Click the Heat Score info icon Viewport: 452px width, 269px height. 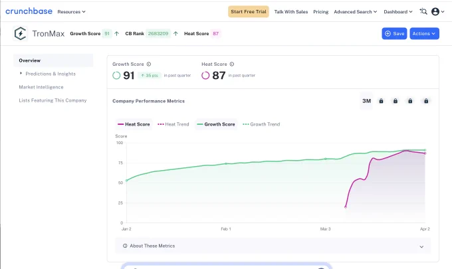(x=232, y=64)
